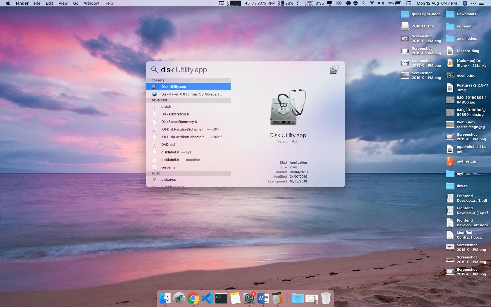Viewport: 491px width, 307px height.
Task: Select the disk.mod music result
Action: [x=169, y=180]
